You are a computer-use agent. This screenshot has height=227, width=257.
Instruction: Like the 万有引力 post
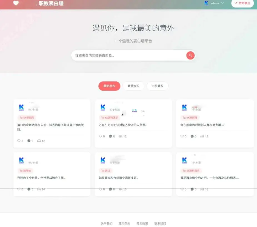coord(100,136)
